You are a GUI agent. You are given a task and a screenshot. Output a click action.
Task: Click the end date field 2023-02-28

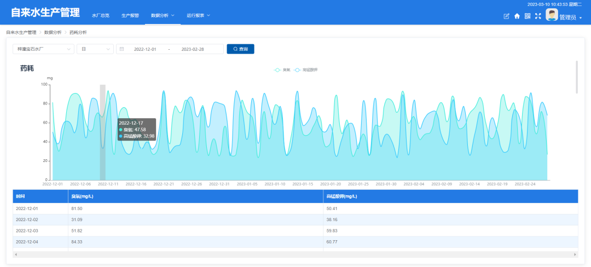(x=193, y=49)
